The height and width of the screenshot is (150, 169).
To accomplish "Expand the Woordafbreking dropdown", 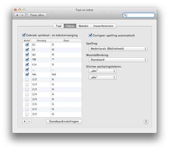I will (x=118, y=60).
